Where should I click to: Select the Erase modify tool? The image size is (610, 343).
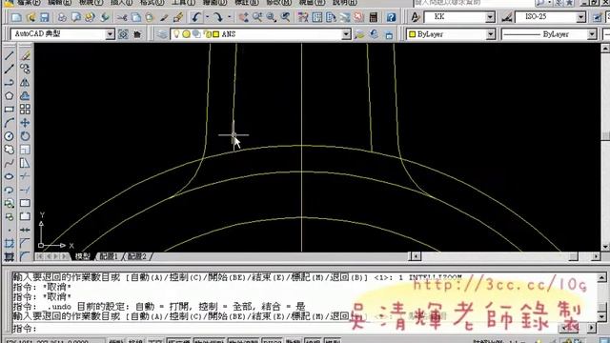coord(25,55)
